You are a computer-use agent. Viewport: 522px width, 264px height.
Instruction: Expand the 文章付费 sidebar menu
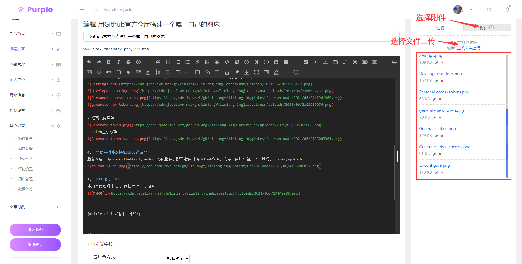click(x=35, y=207)
